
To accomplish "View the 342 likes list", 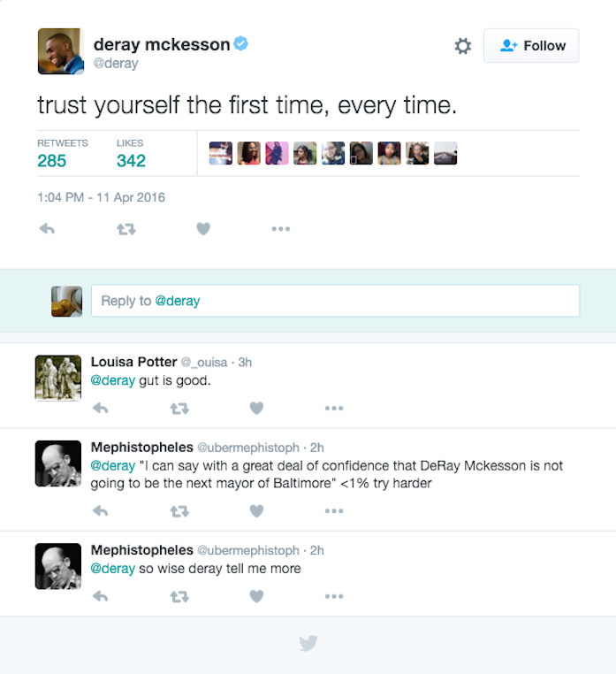I will point(131,160).
